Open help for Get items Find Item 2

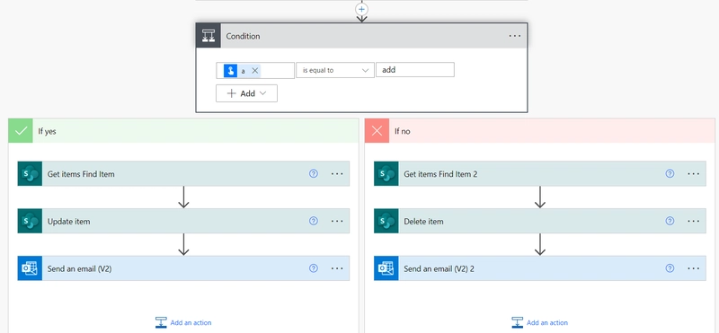tap(670, 173)
